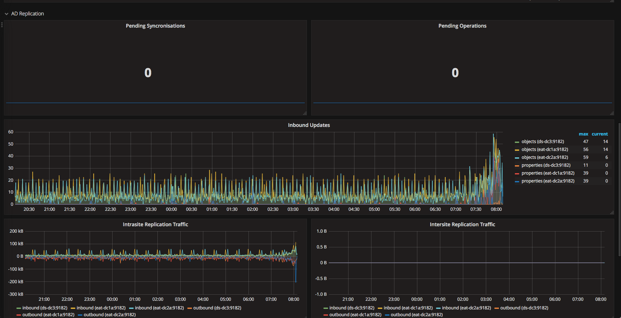
Task: Click Intersite legend icon for outbound (ds-dc3:9182)
Action: click(x=497, y=308)
